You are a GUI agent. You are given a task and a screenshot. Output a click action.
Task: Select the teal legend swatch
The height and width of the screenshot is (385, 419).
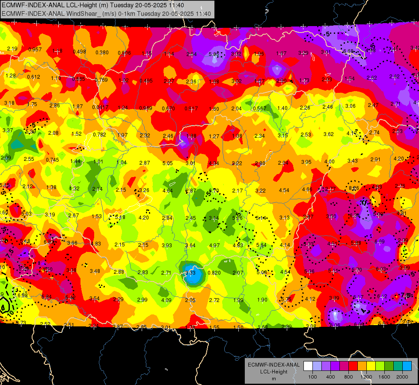398,366
